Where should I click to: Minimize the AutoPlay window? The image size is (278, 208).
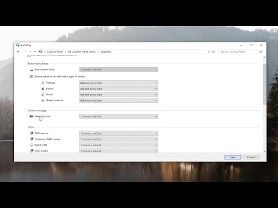[x=241, y=45]
